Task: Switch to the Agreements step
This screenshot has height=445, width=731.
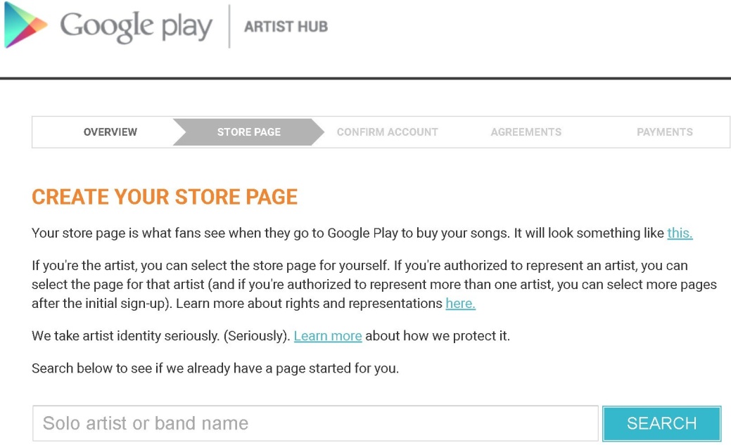Action: point(526,132)
